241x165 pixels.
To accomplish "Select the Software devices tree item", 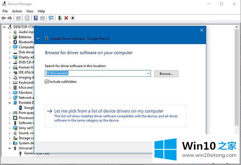I will pyautogui.click(x=26, y=123).
